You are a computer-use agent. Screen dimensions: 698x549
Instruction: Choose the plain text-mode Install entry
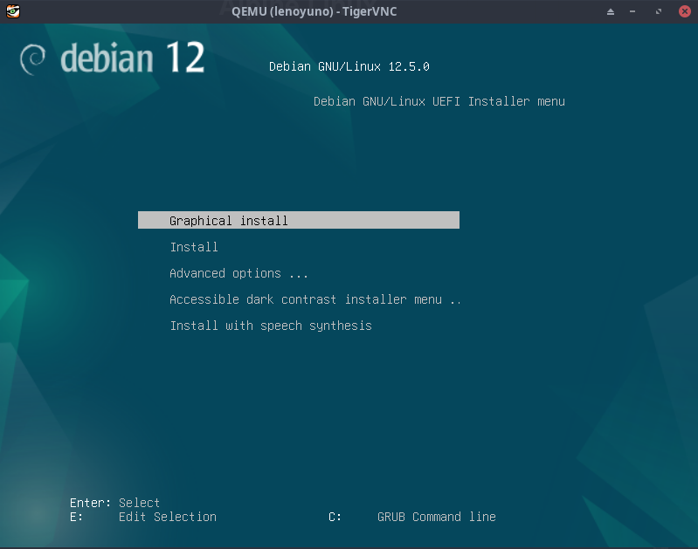coord(194,247)
